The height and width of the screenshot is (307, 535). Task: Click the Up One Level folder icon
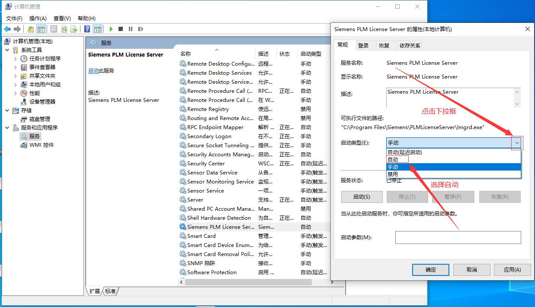click(x=31, y=29)
